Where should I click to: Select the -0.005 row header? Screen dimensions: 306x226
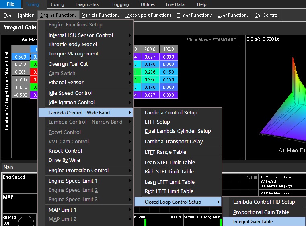[x=21, y=80]
